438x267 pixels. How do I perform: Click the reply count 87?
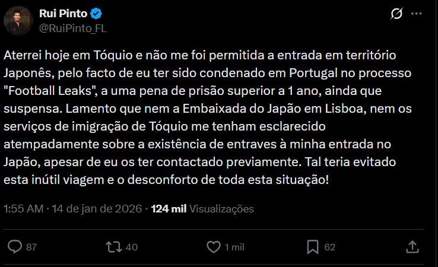point(31,247)
